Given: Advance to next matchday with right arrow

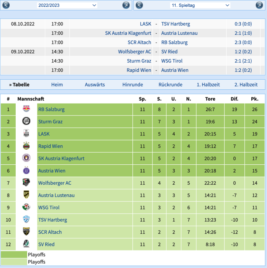Looking at the screenshot, I should tap(259, 5).
